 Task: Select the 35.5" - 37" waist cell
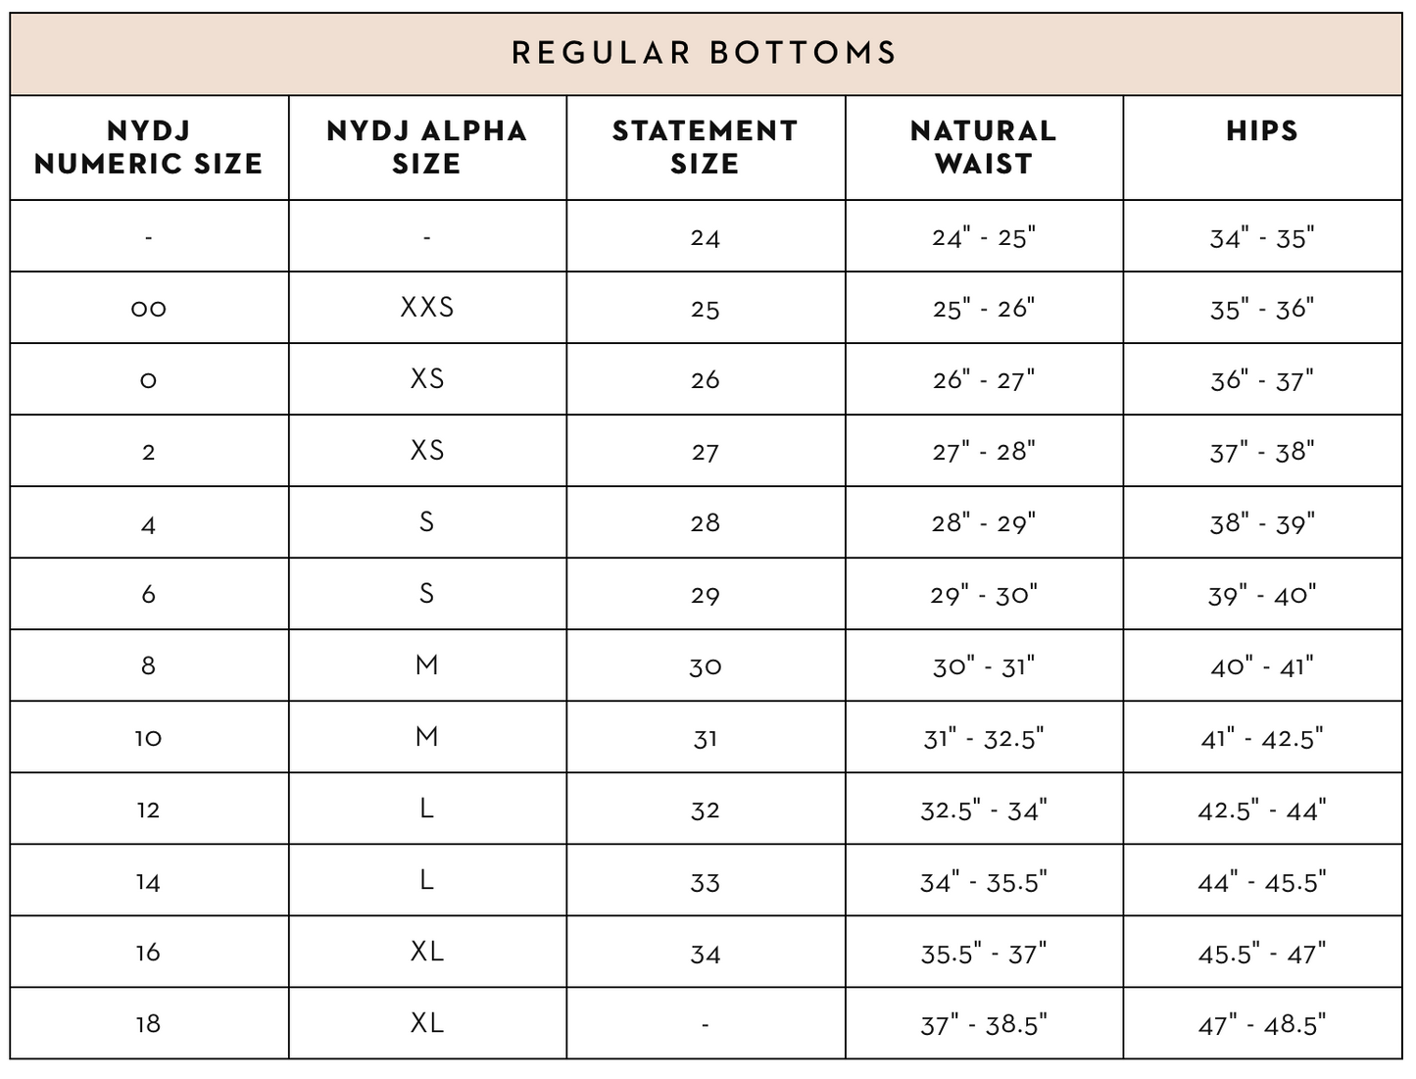click(984, 954)
